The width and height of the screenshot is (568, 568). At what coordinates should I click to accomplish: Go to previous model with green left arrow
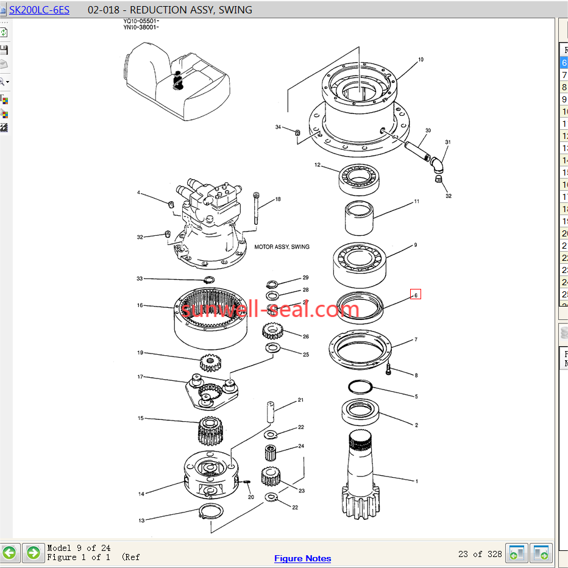[10, 553]
